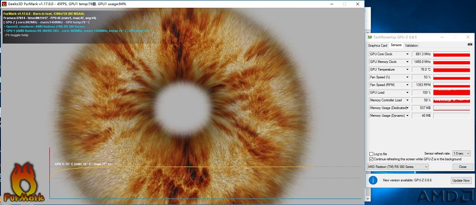Untick Continue refreshing in background checkbox
This screenshot has width=476, height=205.
[371, 159]
